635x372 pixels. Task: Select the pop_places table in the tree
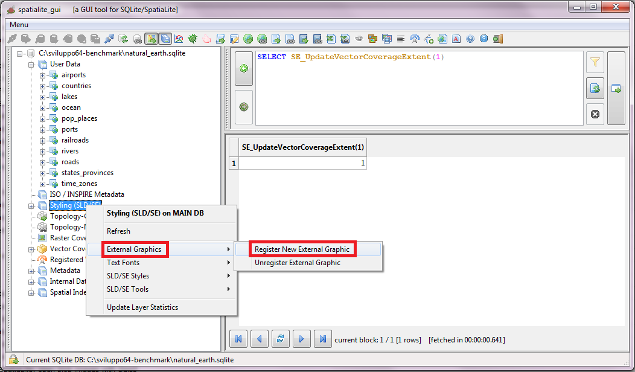coord(80,119)
